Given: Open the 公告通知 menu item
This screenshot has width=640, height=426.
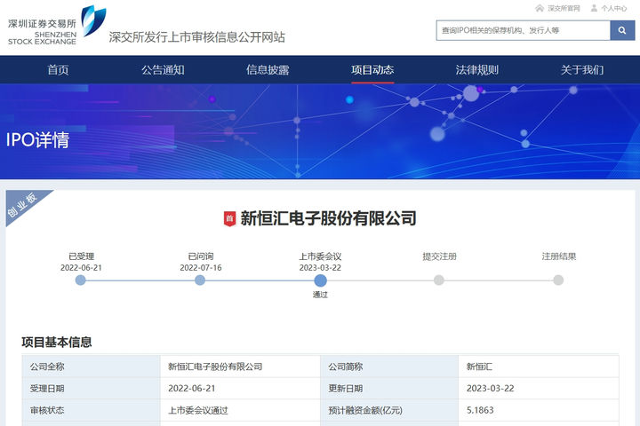Looking at the screenshot, I should coord(163,70).
